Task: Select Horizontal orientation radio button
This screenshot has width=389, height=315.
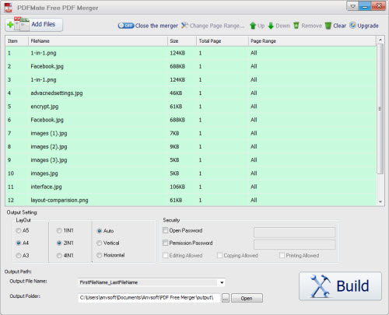Action: tap(100, 255)
